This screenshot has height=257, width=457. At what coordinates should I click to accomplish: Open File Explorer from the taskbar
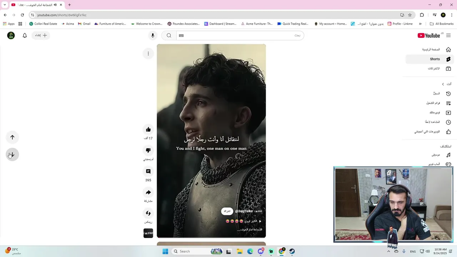[240, 251]
